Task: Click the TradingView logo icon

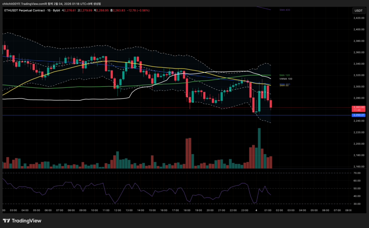Action: tap(6, 220)
